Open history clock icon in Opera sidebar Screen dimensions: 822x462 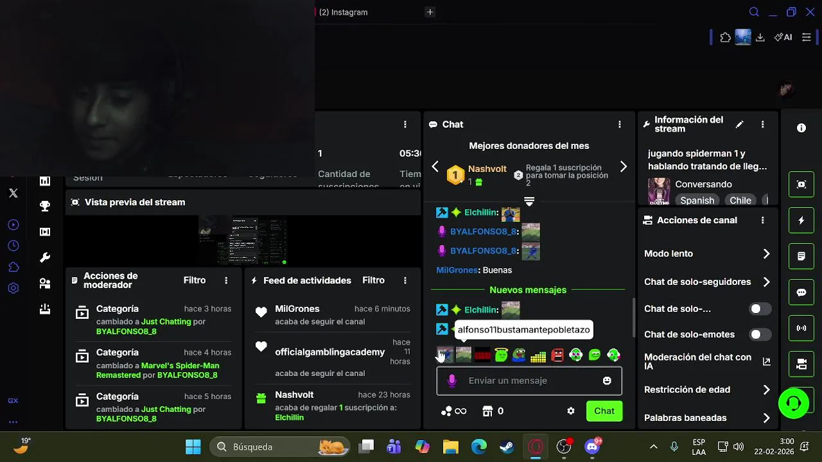click(13, 246)
